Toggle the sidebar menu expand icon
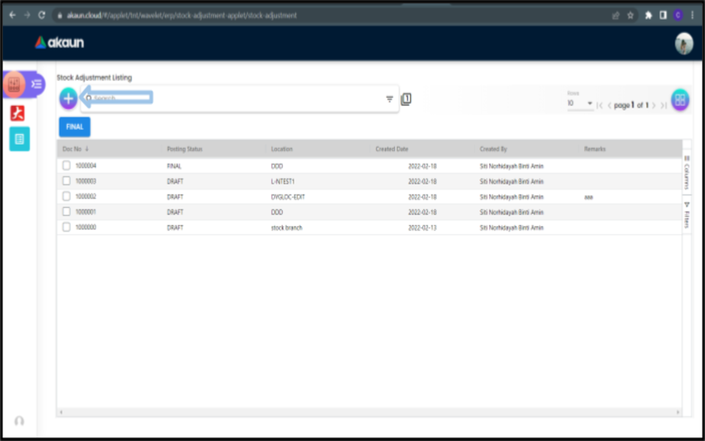This screenshot has width=705, height=441. click(x=37, y=84)
